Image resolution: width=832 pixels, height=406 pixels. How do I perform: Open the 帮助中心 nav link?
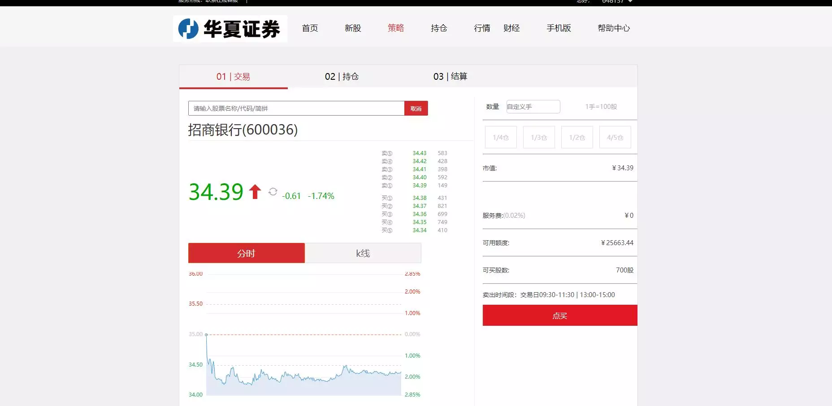[x=614, y=28]
